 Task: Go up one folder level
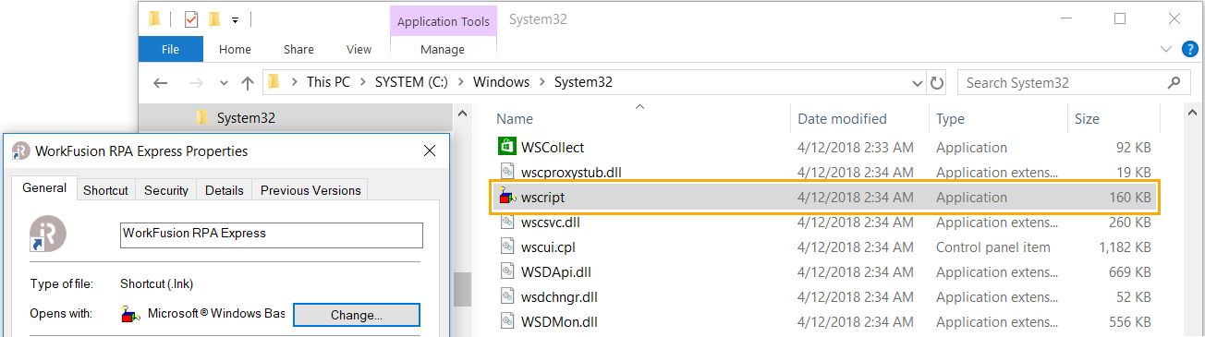click(x=247, y=82)
